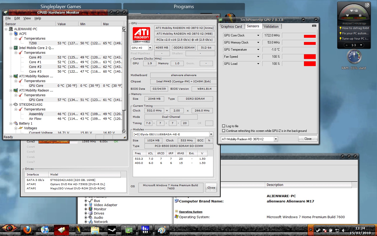Open Firefox from the taskbar
The width and height of the screenshot is (377, 236).
pos(27,230)
